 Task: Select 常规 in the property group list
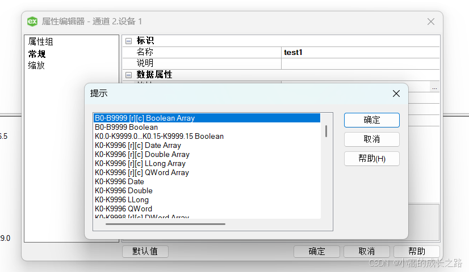pyautogui.click(x=37, y=54)
